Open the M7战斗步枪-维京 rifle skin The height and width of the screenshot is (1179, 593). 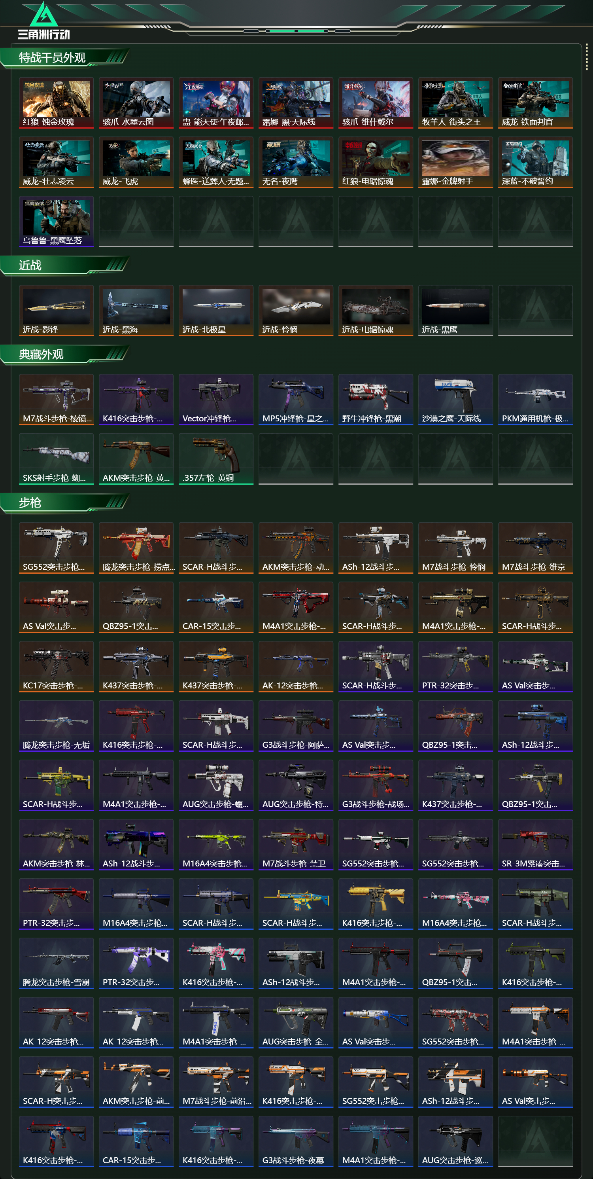pyautogui.click(x=535, y=548)
